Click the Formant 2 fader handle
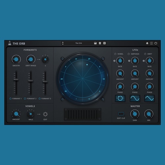This screenshot has height=165, width=165. [x=31, y=81]
